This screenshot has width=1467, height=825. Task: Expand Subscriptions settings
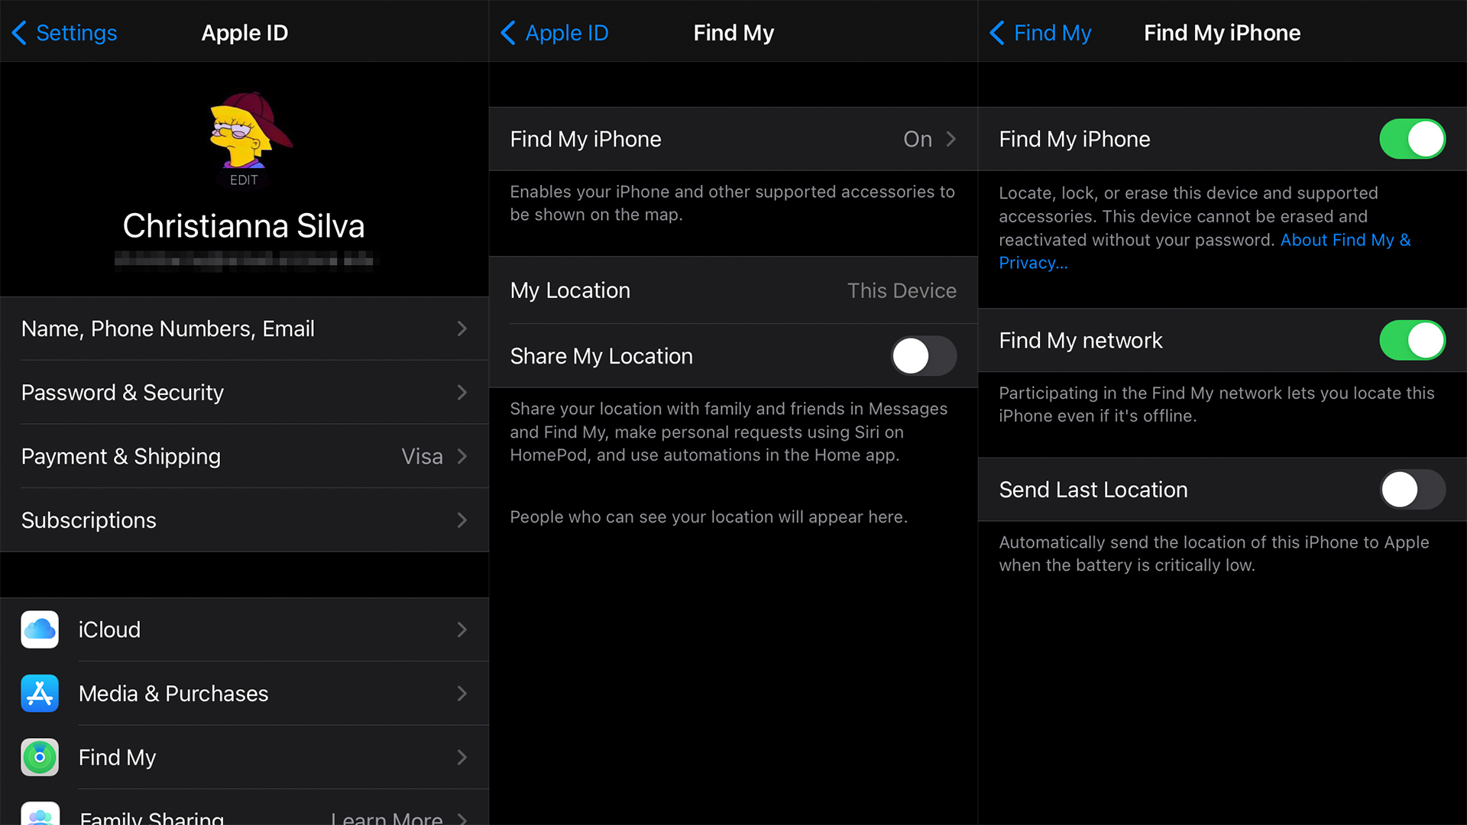pyautogui.click(x=241, y=519)
